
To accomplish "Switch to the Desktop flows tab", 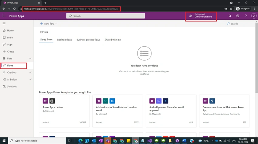I will (x=64, y=40).
